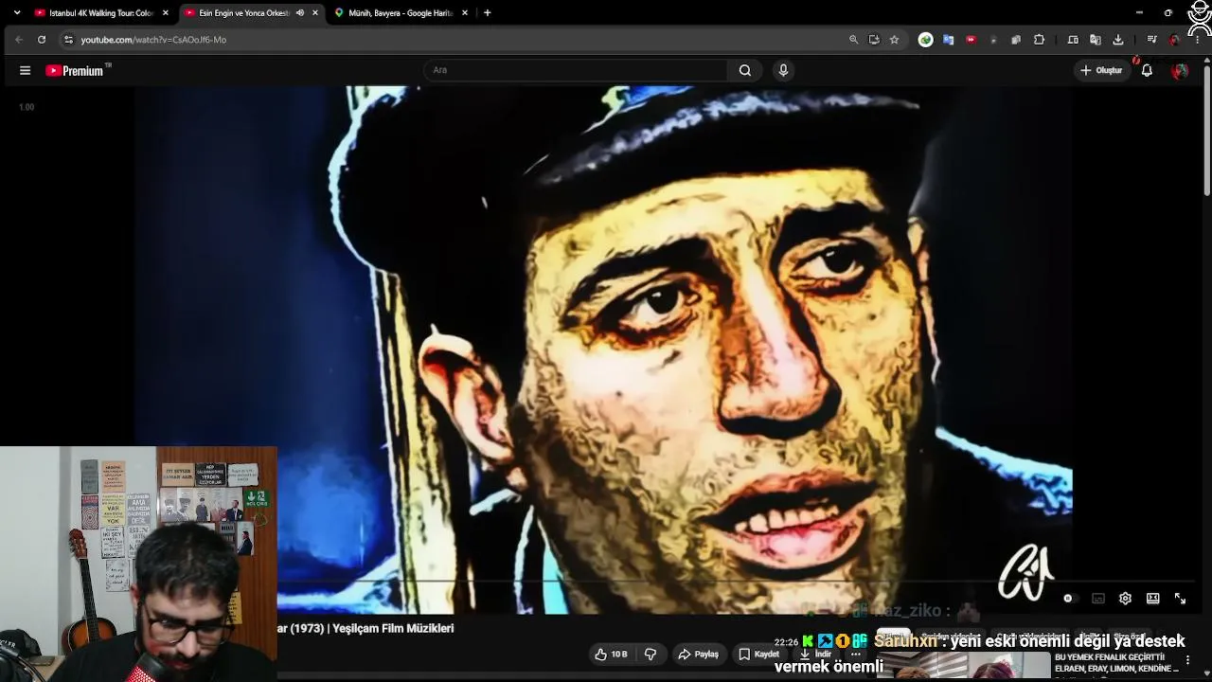The height and width of the screenshot is (682, 1212).
Task: Switch to the Istanbul 4K Walking Tour tab
Action: 101,13
